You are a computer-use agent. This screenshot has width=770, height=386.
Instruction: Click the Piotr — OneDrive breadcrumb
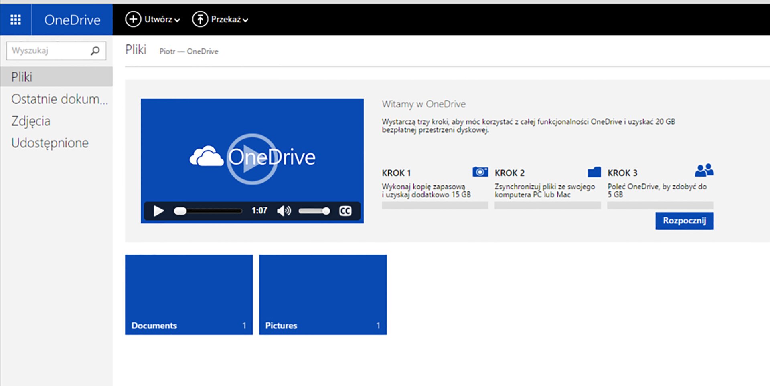[189, 51]
